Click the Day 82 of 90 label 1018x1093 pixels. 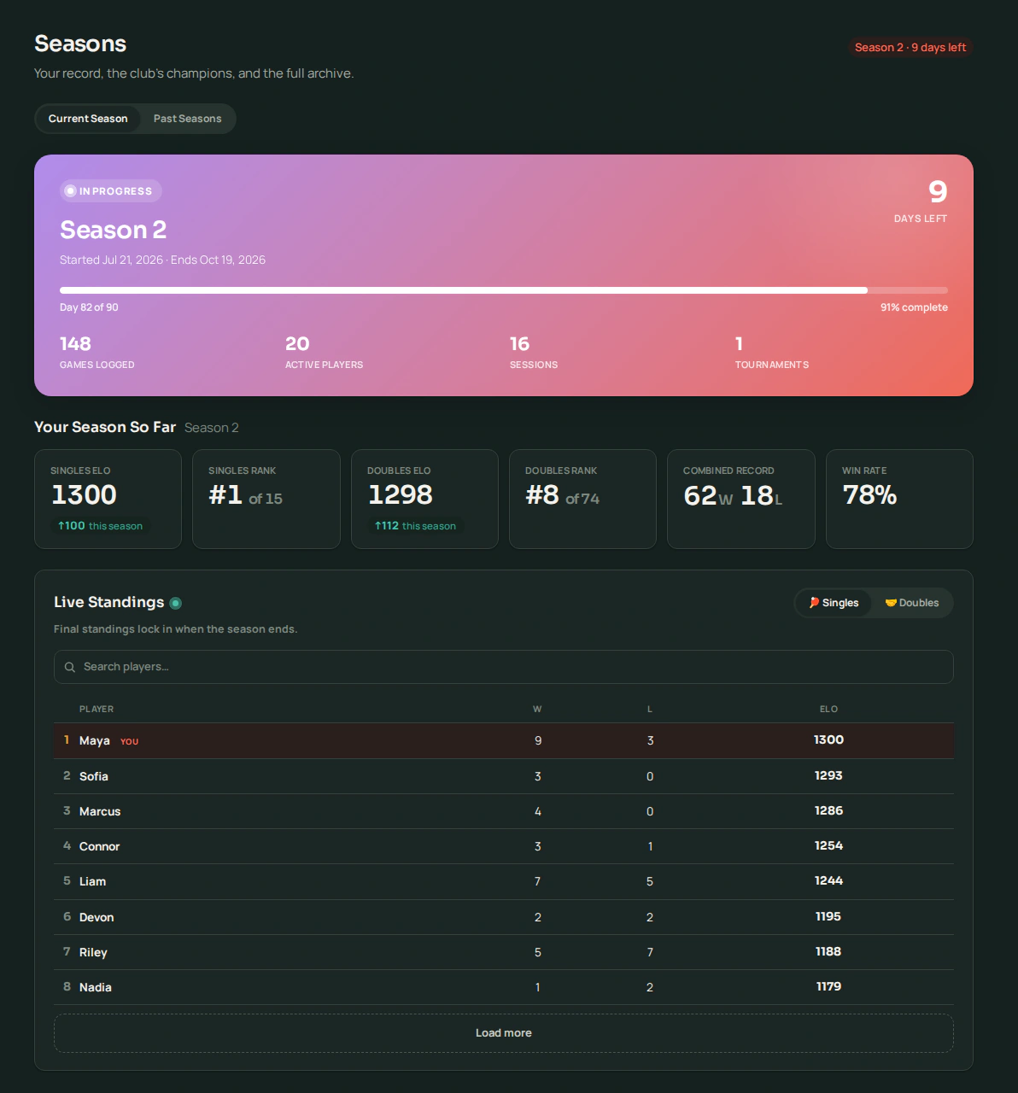89,307
